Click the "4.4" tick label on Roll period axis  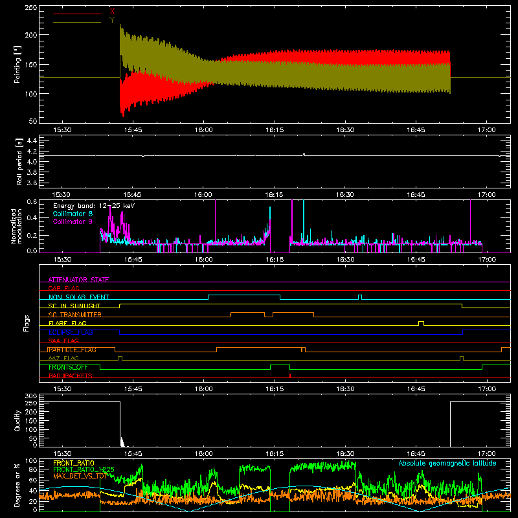pyautogui.click(x=32, y=141)
